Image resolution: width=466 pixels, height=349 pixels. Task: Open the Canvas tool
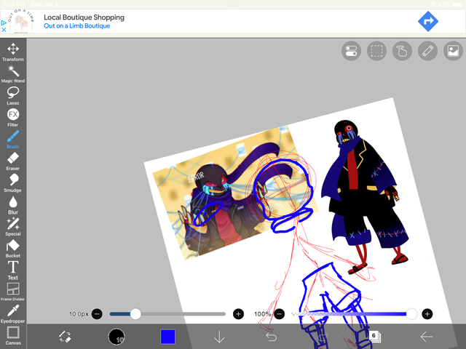coord(13,336)
